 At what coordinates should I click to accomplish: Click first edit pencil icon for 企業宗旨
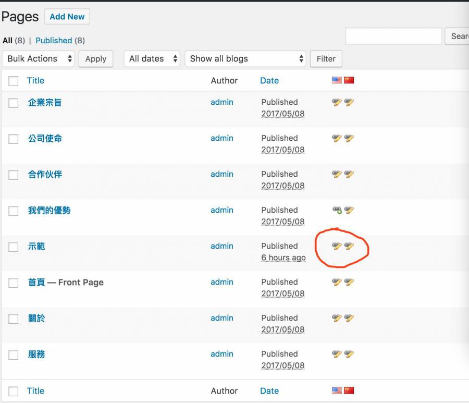pos(337,102)
